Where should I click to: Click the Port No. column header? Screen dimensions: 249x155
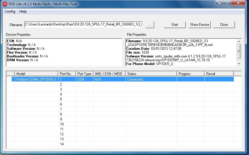(x=67, y=74)
